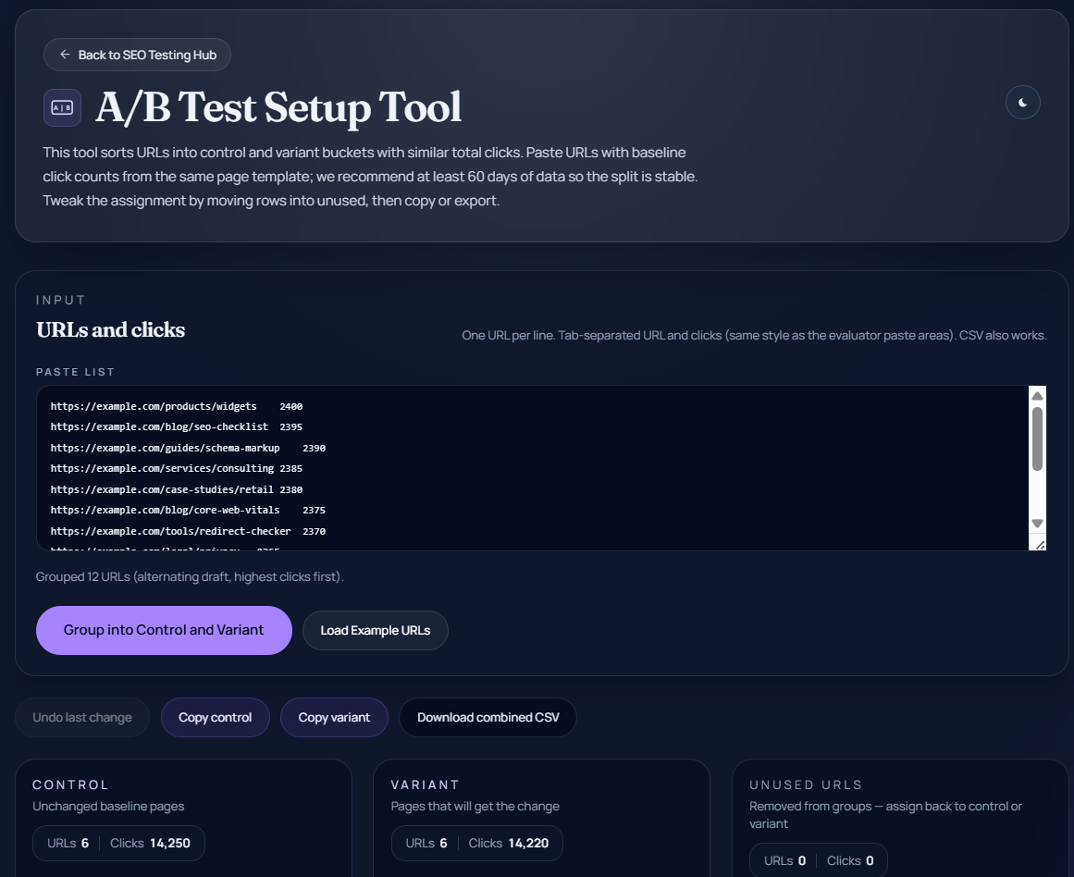Copy control URLs
The width and height of the screenshot is (1074, 877).
tap(215, 717)
